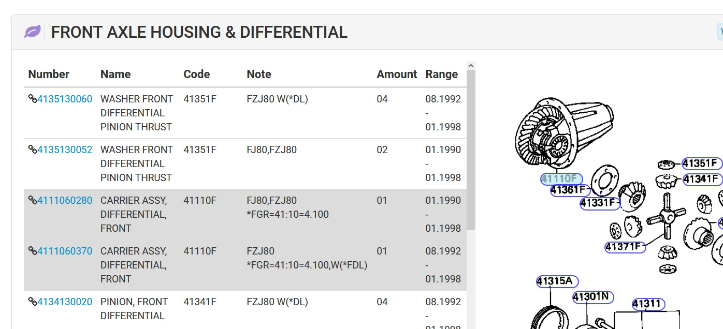Open part number 4135130052 link
Image resolution: width=723 pixels, height=329 pixels.
point(65,149)
